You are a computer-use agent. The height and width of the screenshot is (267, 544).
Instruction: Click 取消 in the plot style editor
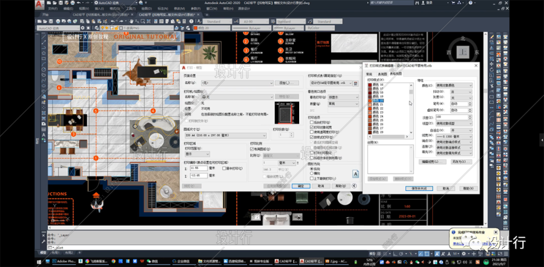pyautogui.click(x=446, y=188)
